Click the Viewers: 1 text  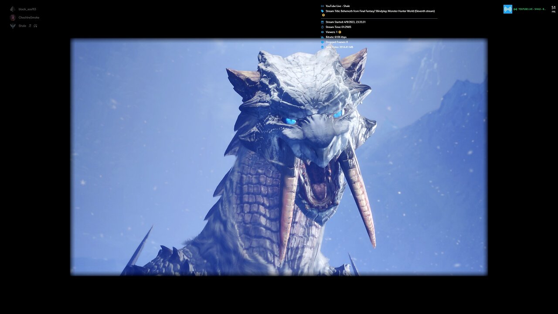coord(331,32)
